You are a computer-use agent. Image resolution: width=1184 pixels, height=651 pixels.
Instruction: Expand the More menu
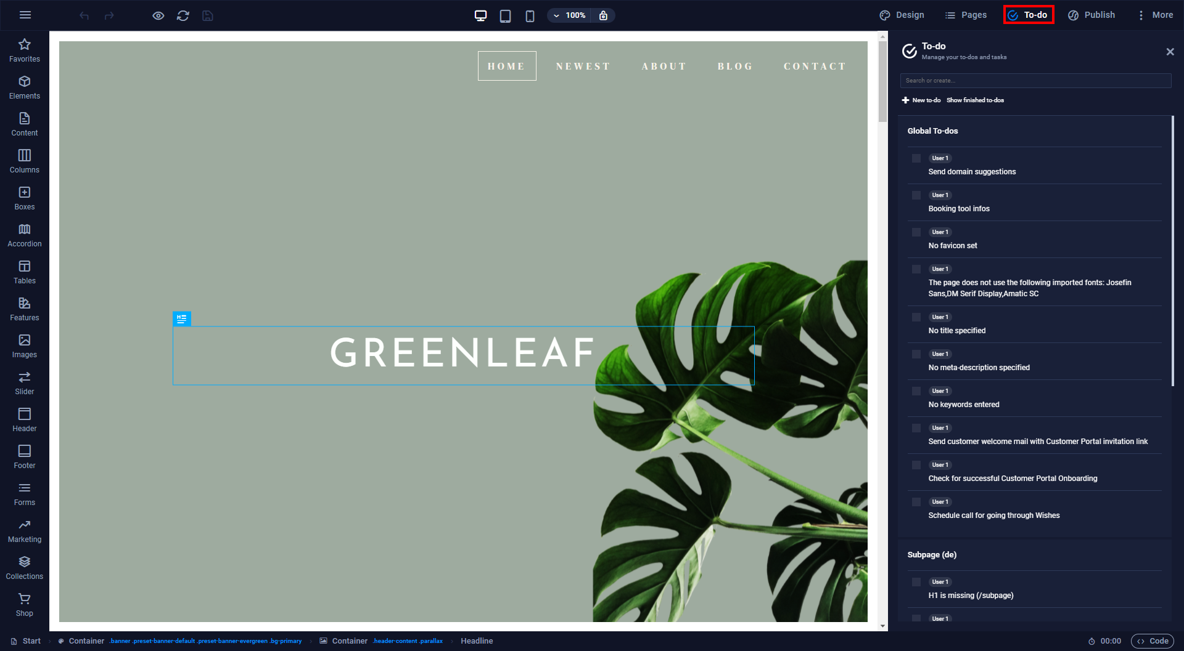click(x=1155, y=15)
